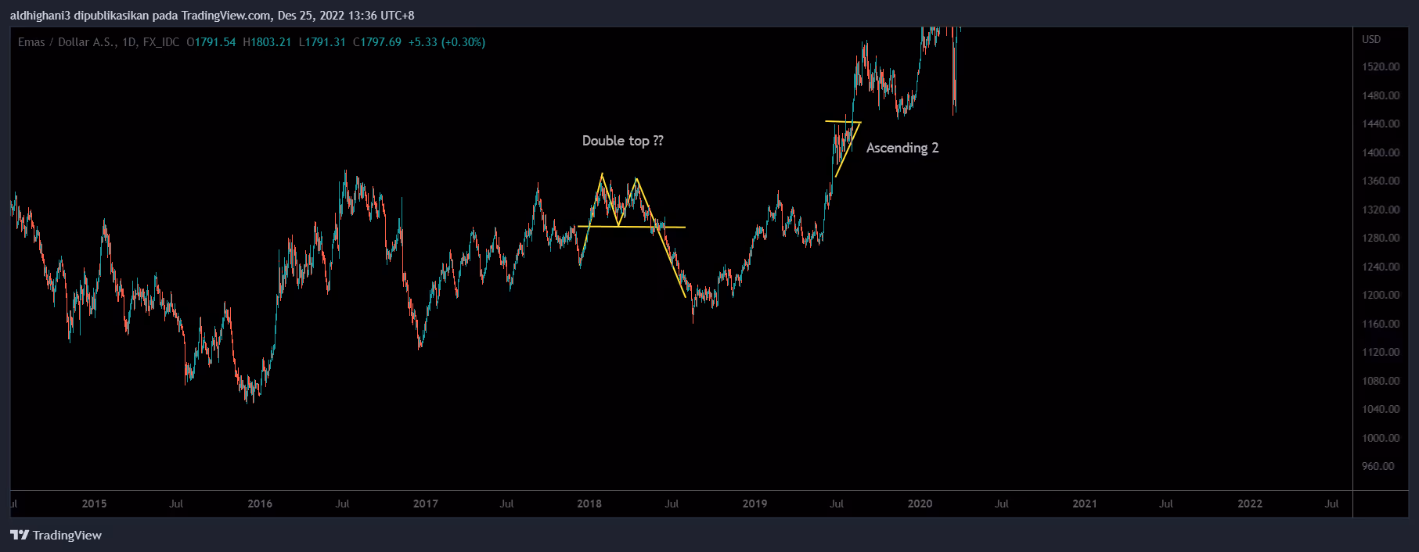
Task: Click the 1280.00 price level on the axis
Action: [1381, 238]
